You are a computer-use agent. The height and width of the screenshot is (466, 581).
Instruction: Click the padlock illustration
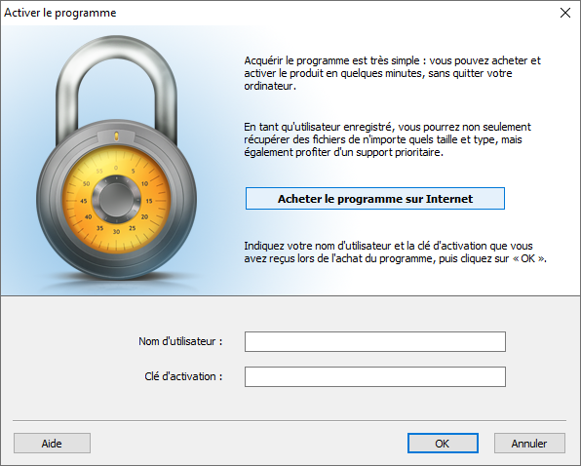(x=116, y=157)
